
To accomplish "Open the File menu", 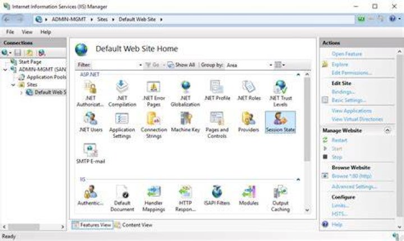I will [10, 32].
